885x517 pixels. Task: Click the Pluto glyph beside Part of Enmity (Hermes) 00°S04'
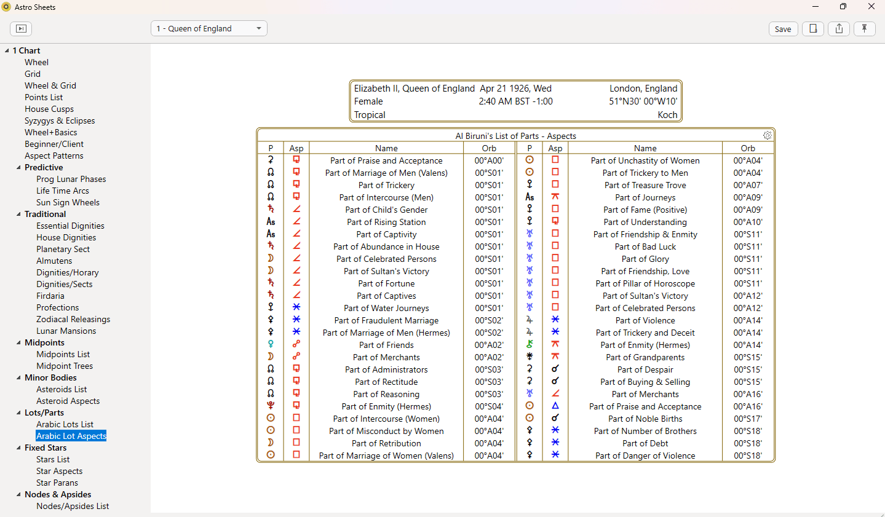point(271,406)
